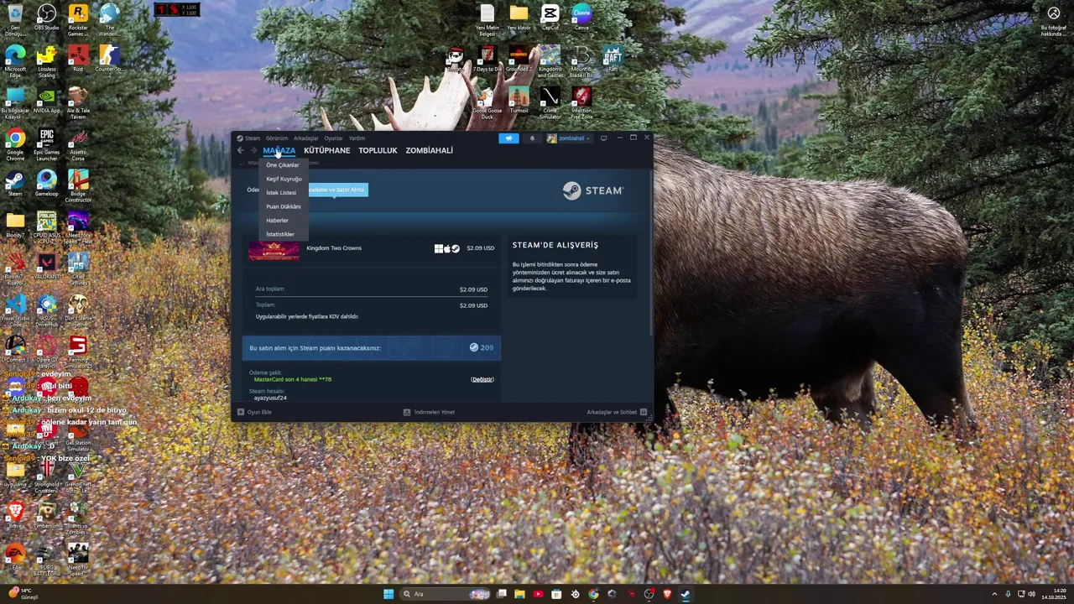
Task: Open the Görünüm menu
Action: (x=277, y=138)
